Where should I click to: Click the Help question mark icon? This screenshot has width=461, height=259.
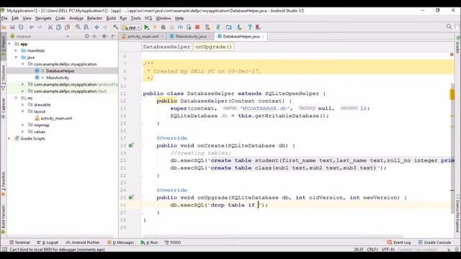tap(250, 27)
